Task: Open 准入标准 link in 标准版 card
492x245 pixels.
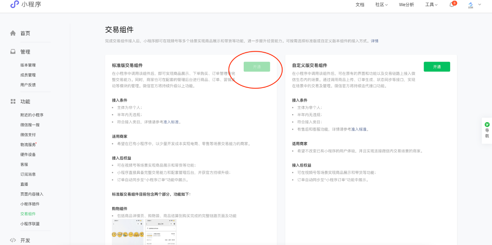Action: click(x=171, y=122)
